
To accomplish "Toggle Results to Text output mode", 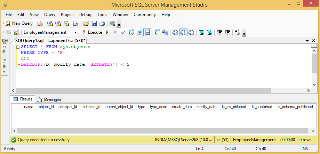I will [175, 32].
